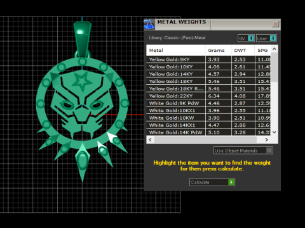Click the Metal Weights flask icon

(149, 24)
